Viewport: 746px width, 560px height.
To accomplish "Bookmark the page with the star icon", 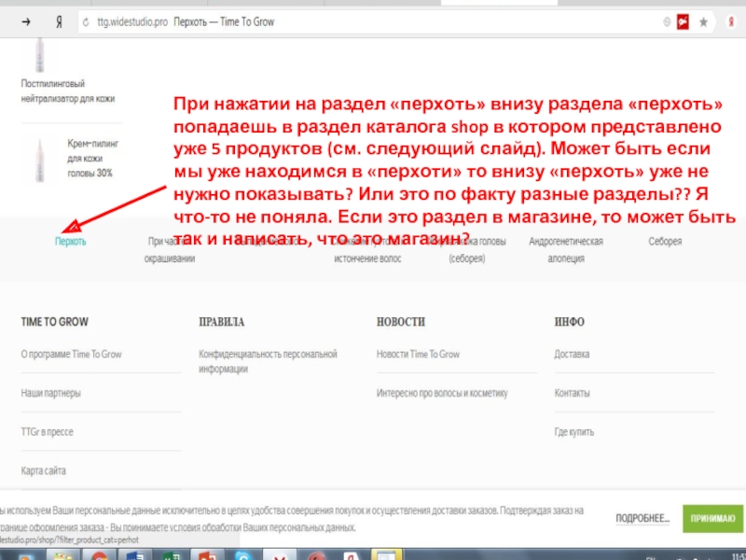I will click(703, 21).
